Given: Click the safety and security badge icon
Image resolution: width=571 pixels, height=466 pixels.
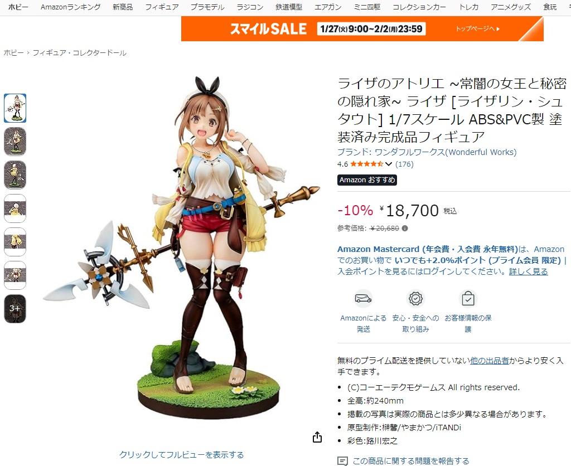Looking at the screenshot, I should point(415,299).
